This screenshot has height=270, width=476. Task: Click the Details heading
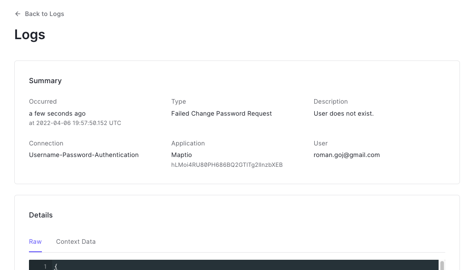(41, 215)
